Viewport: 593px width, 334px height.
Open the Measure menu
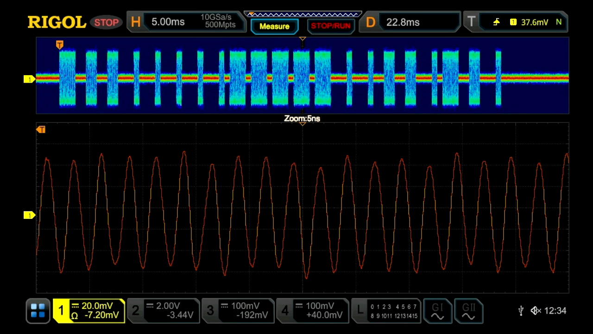click(275, 26)
